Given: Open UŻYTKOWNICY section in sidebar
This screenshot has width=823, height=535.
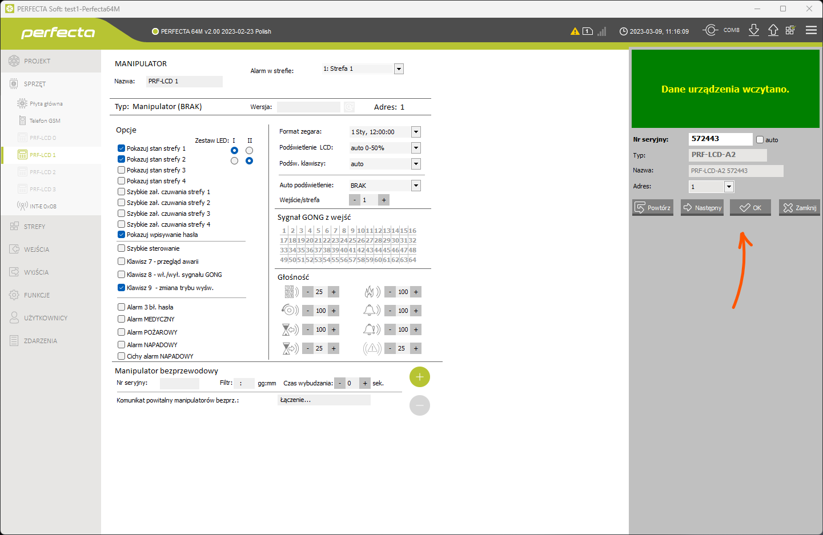Looking at the screenshot, I should (51, 318).
